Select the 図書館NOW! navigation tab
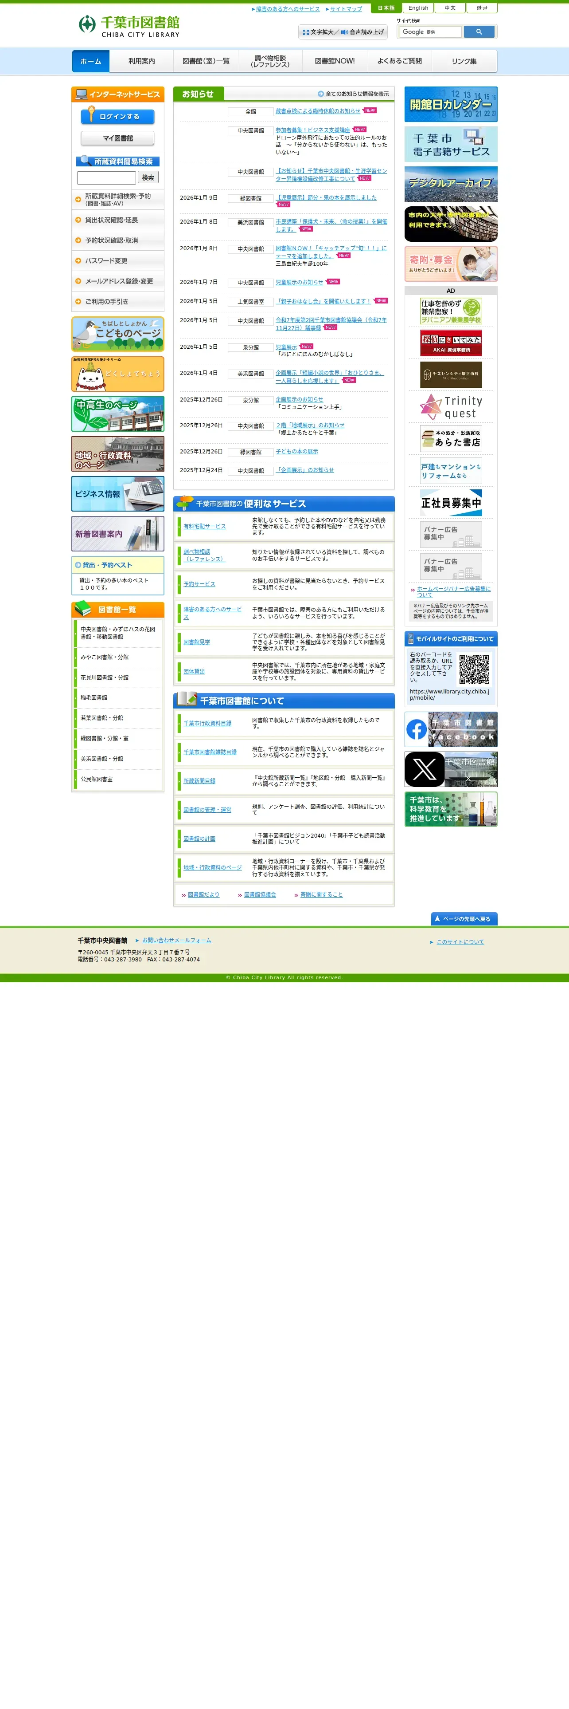 click(x=335, y=61)
